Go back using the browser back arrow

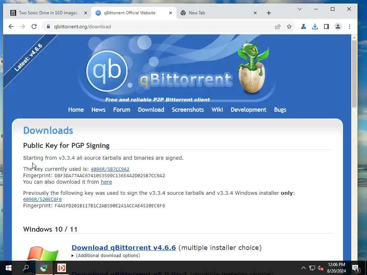point(11,26)
